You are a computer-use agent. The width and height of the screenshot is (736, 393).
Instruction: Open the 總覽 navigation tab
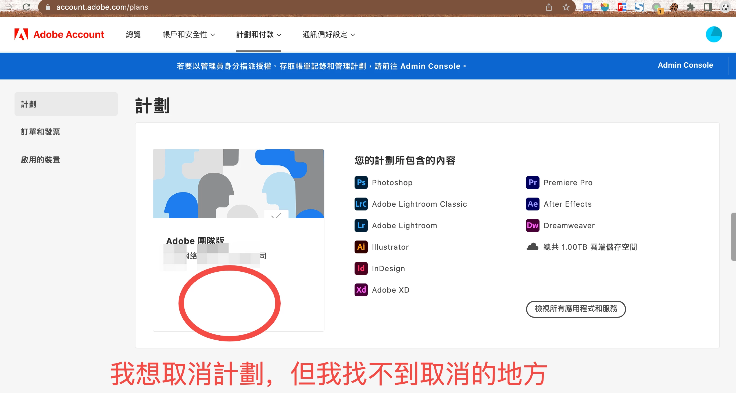click(133, 35)
